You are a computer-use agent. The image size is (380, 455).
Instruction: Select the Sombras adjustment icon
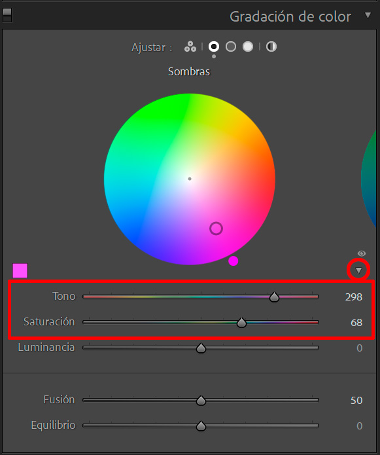tap(214, 46)
